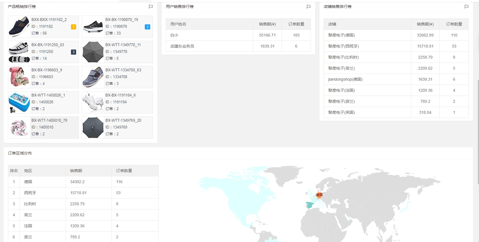The width and height of the screenshot is (479, 242).
Task: Click Spain highlighted in green on map
Action: [x=310, y=205]
